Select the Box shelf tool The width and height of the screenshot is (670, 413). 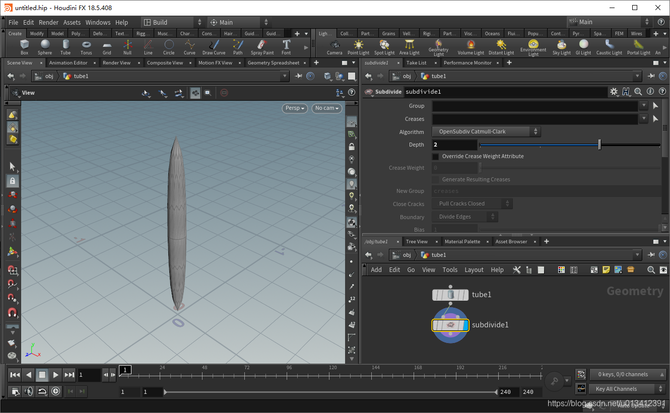pos(24,47)
